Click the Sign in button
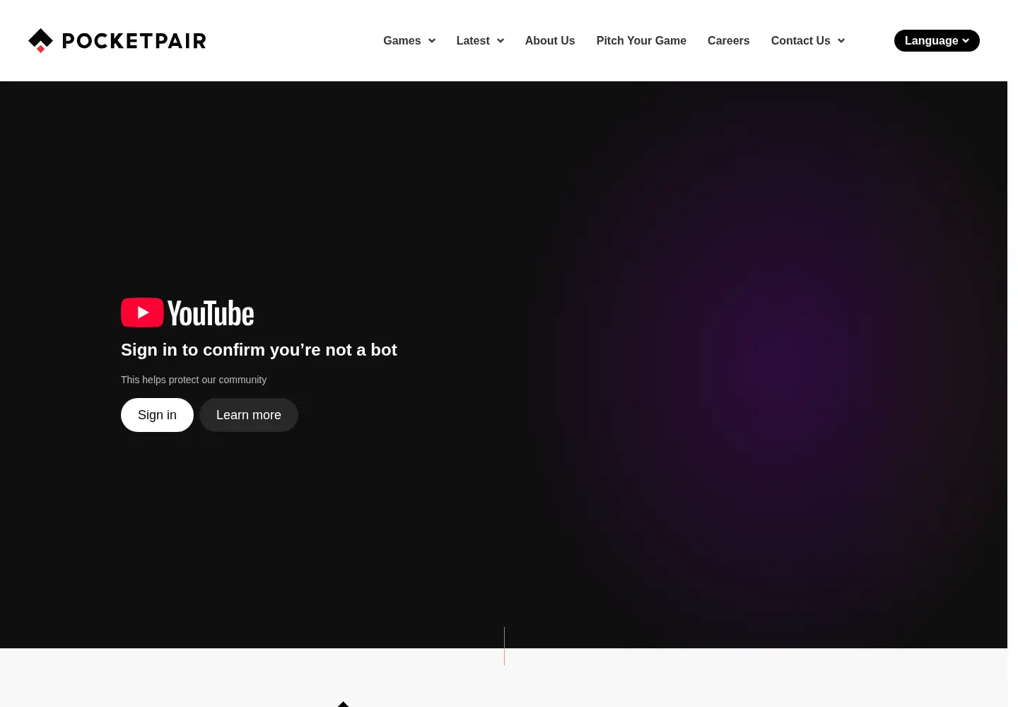Screen dimensions: 1018x707 tap(157, 415)
